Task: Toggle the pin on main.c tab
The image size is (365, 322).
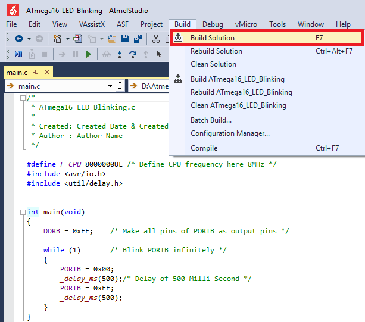Action: click(36, 73)
